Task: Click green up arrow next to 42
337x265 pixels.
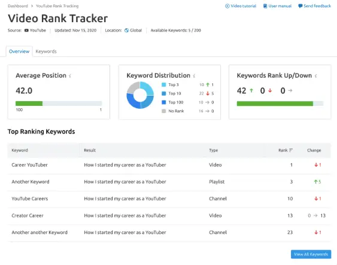Action: click(251, 90)
